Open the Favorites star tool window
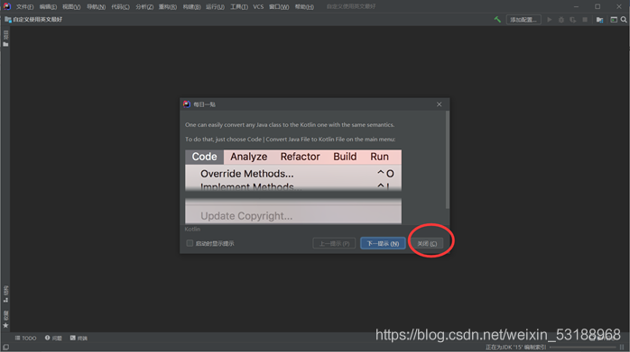 click(5, 319)
